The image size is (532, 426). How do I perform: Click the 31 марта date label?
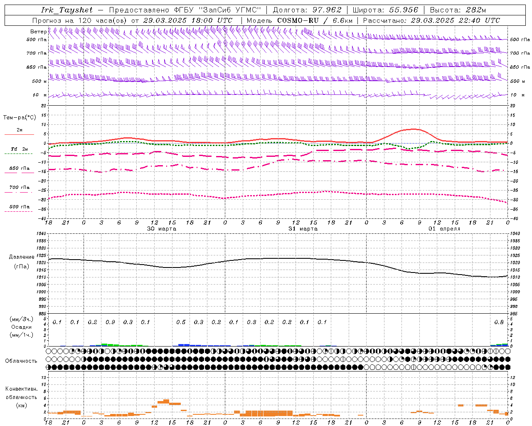pyautogui.click(x=303, y=229)
